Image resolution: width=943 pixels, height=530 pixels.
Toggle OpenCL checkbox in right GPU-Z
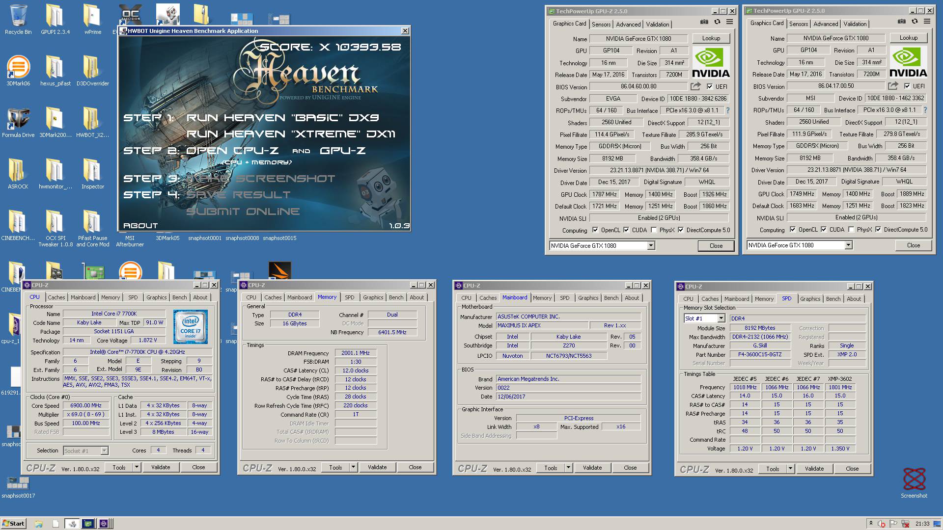click(x=793, y=230)
